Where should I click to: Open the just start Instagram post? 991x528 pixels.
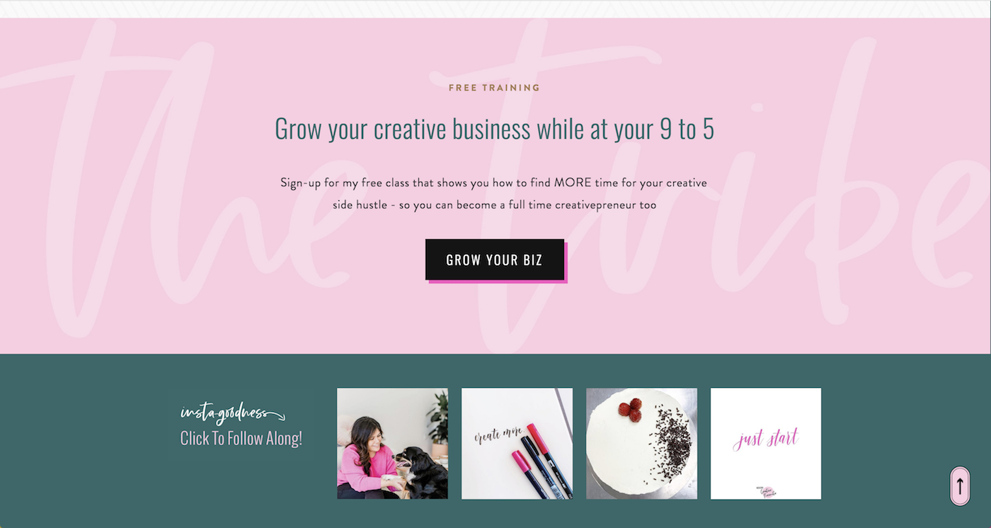click(766, 444)
